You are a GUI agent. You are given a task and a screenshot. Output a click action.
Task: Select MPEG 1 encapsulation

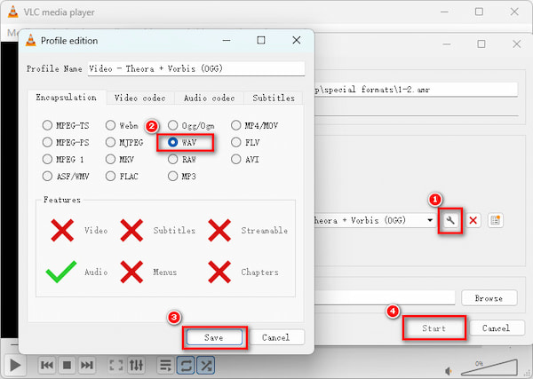[63, 159]
